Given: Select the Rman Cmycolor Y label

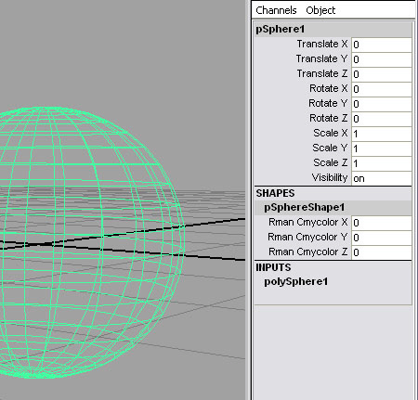Looking at the screenshot, I should (x=307, y=237).
